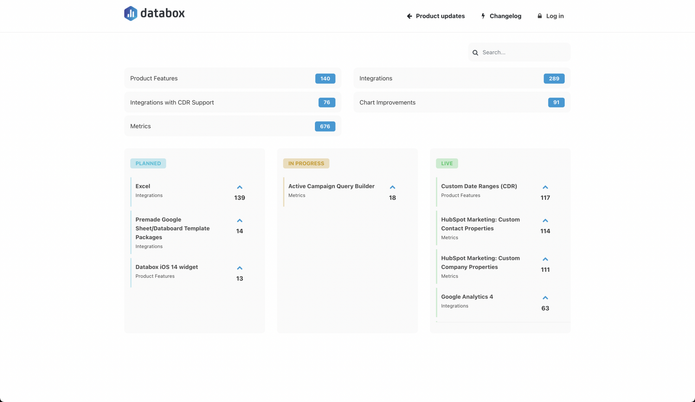
Task: Open Google Analytics 4 item
Action: [x=467, y=297]
